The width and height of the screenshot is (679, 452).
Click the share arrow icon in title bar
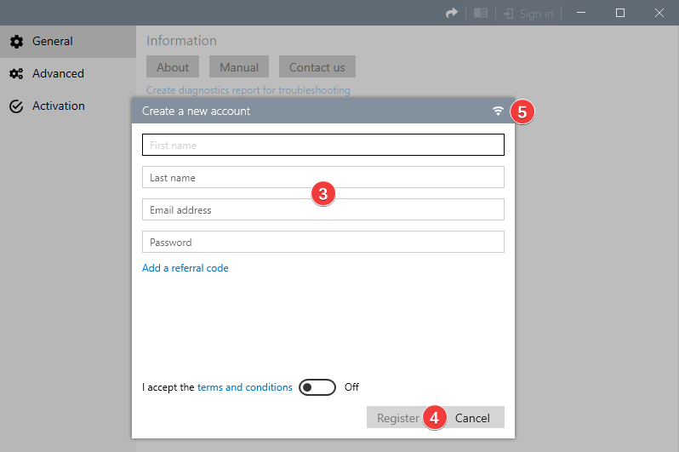click(452, 13)
